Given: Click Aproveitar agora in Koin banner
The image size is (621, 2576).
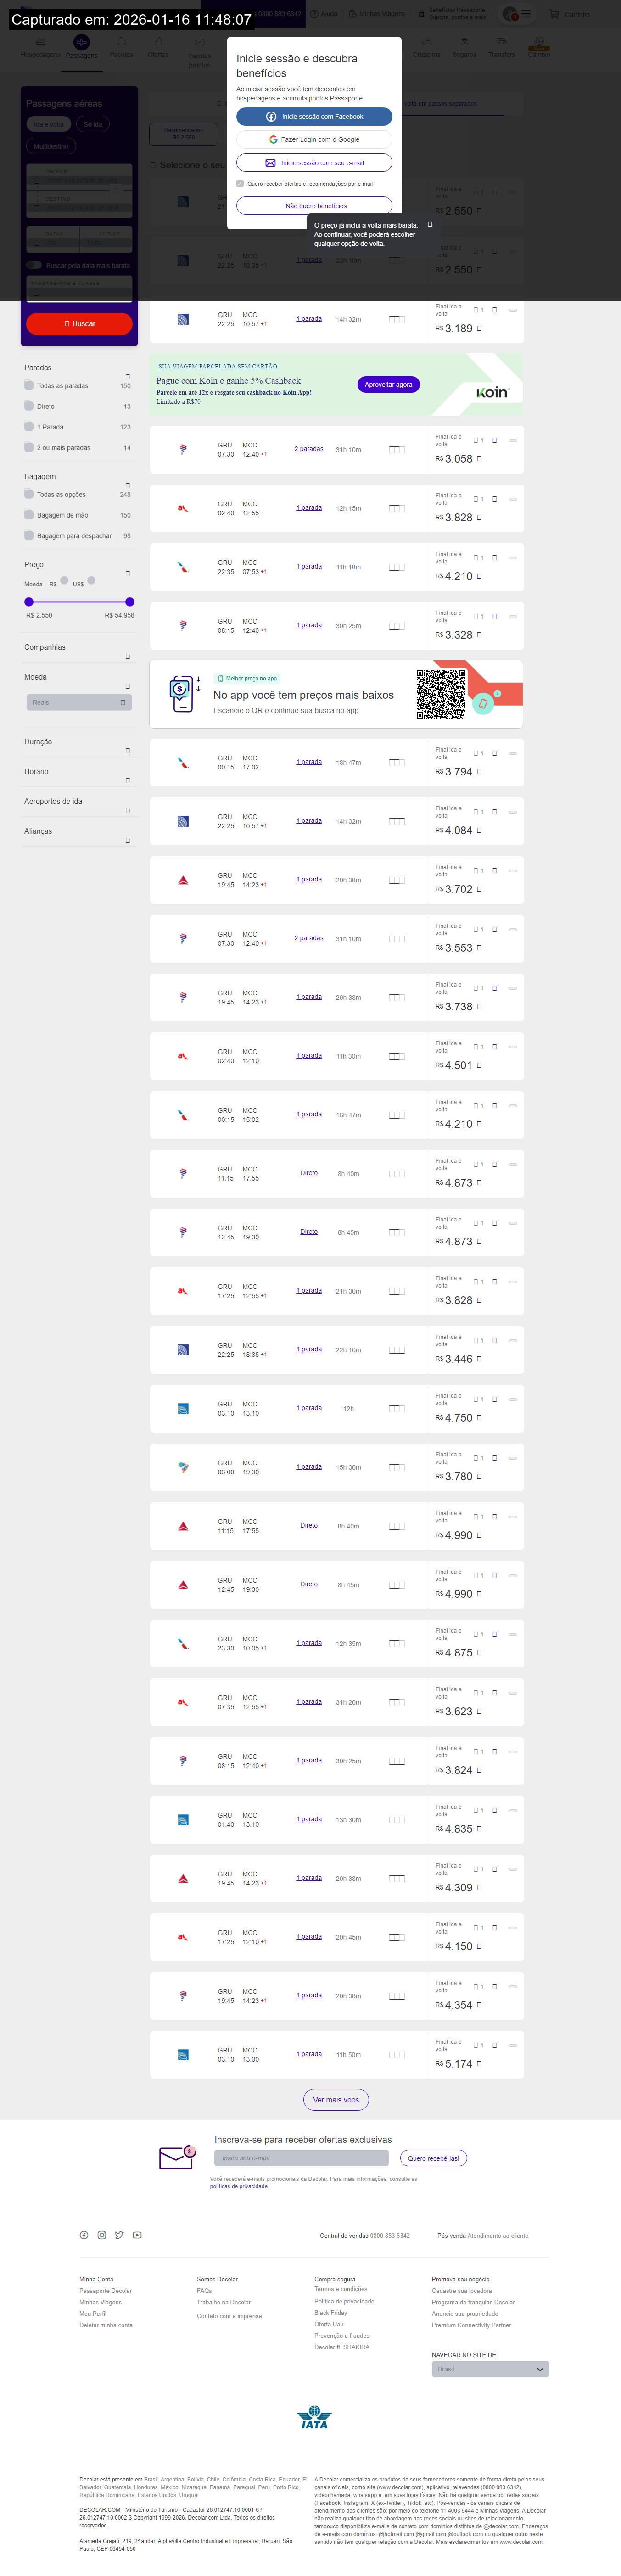Looking at the screenshot, I should [x=388, y=385].
